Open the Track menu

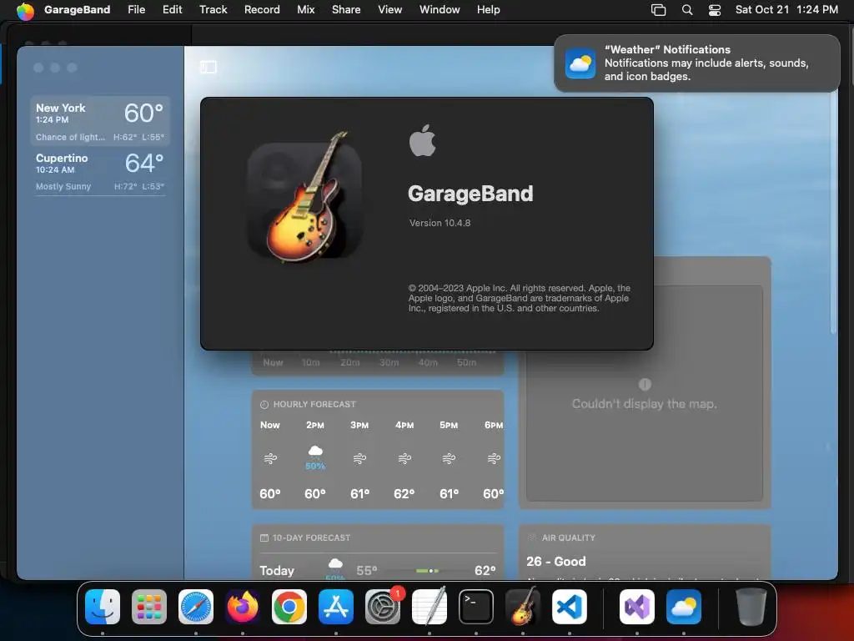213,10
